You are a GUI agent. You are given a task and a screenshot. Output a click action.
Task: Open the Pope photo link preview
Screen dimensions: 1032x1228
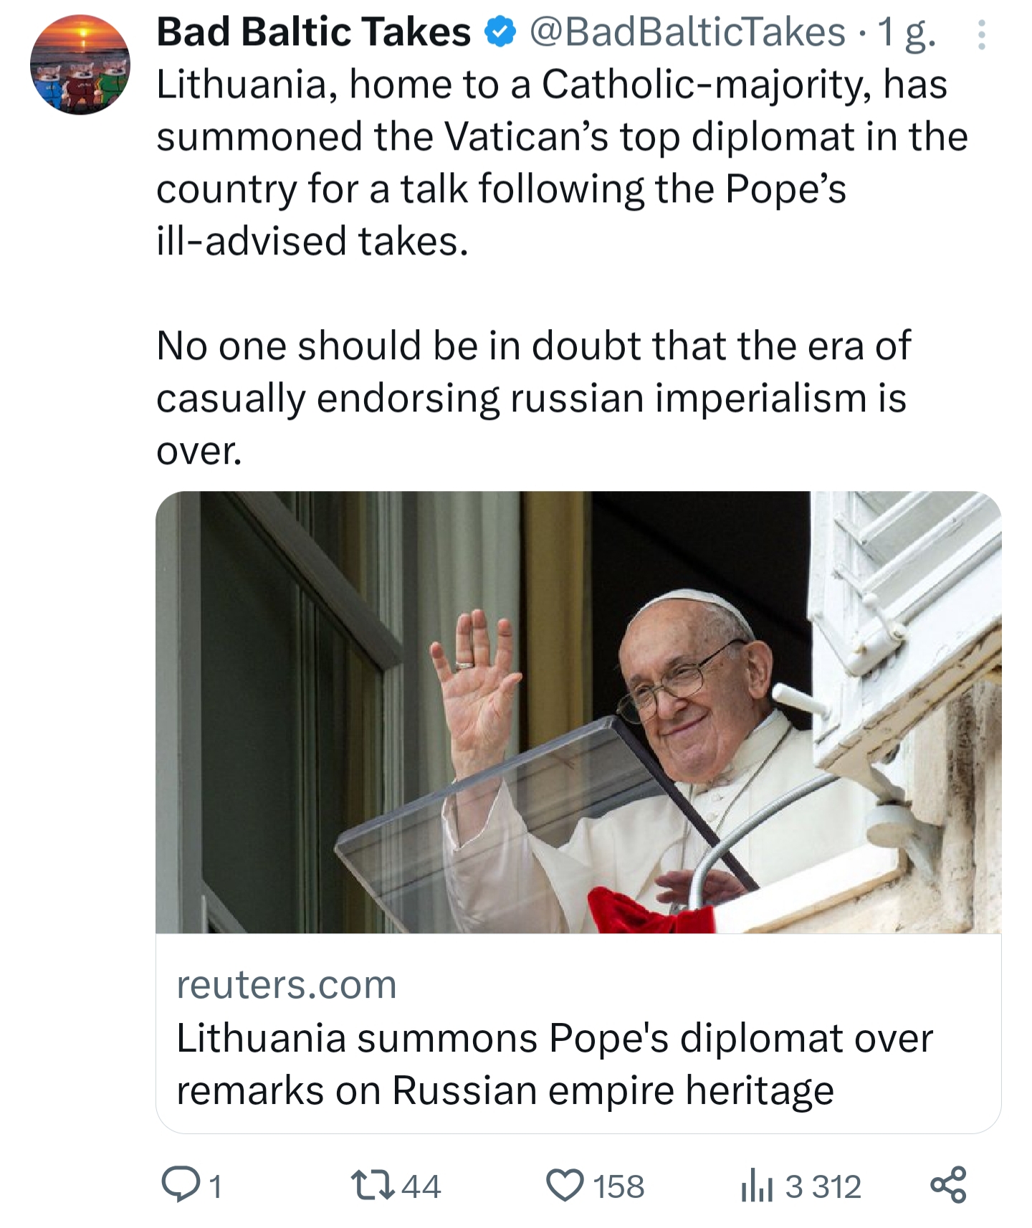coord(578,712)
